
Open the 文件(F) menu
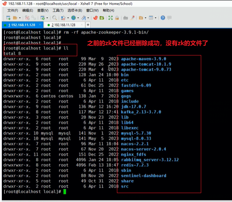click(x=13, y=10)
